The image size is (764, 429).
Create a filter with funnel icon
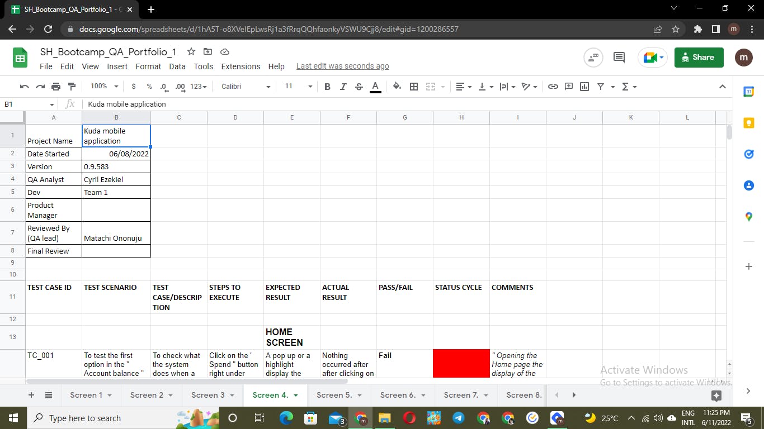click(x=601, y=87)
